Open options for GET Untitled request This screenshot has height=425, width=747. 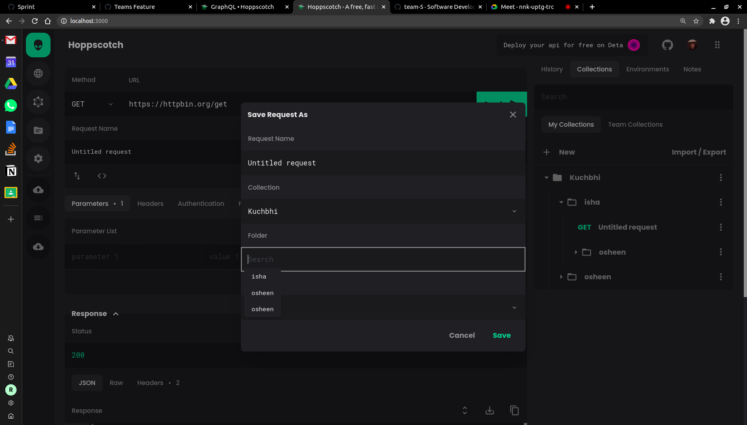point(721,227)
